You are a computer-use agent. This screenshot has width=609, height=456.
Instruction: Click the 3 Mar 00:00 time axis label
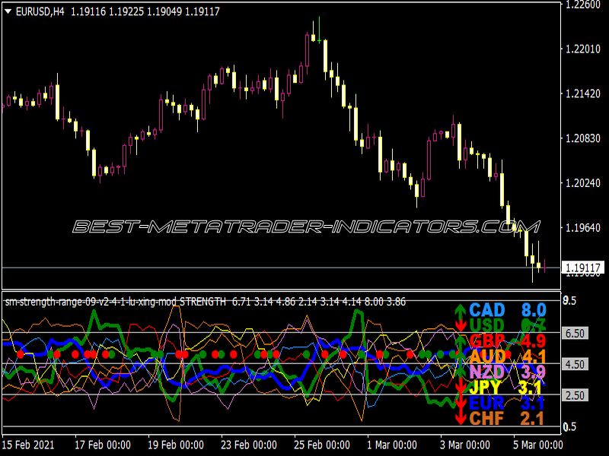pos(464,445)
